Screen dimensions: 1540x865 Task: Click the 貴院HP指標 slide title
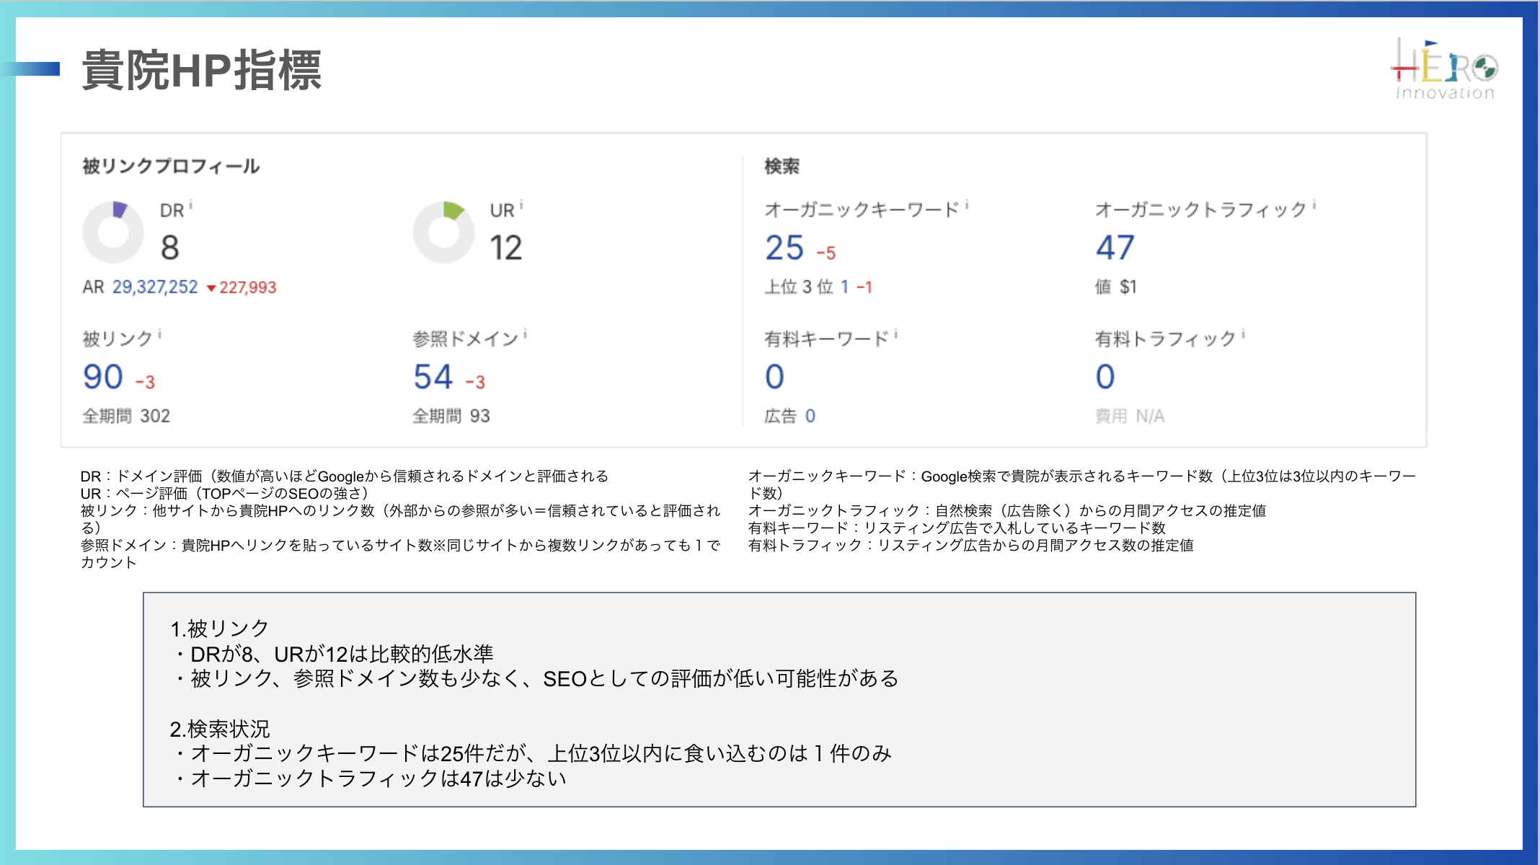(202, 70)
